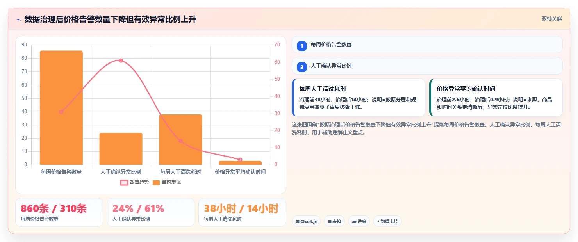
Task: Click the 双轴关联 label in header
Action: point(551,19)
